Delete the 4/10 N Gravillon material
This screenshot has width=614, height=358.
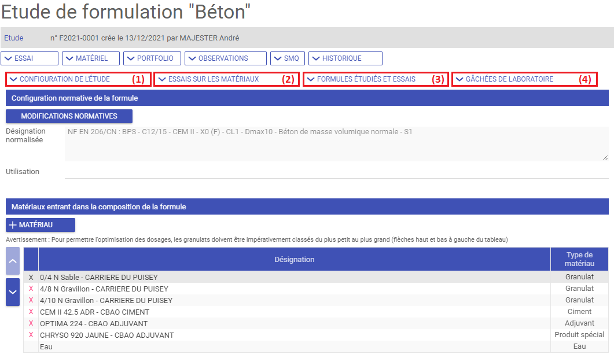pos(31,300)
